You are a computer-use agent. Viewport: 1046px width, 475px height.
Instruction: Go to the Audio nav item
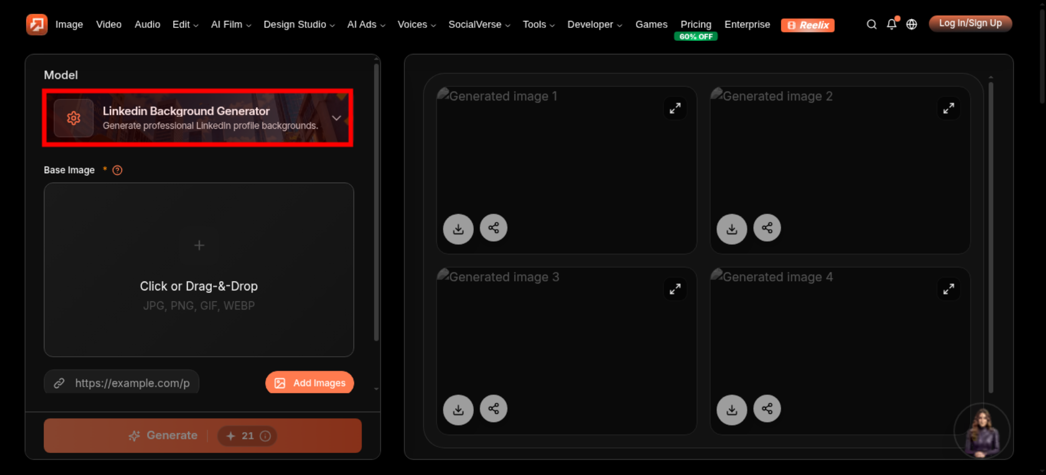click(147, 25)
